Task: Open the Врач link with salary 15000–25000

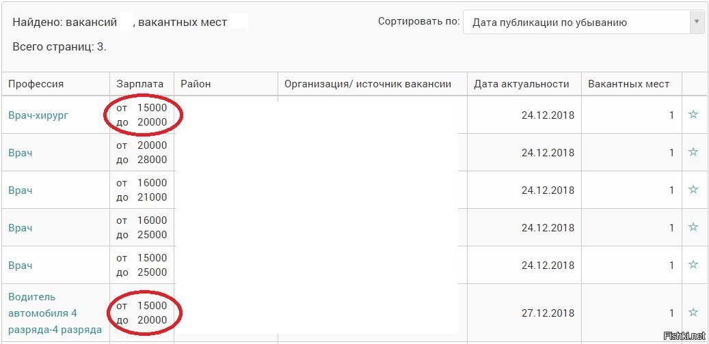Action: 21,265
